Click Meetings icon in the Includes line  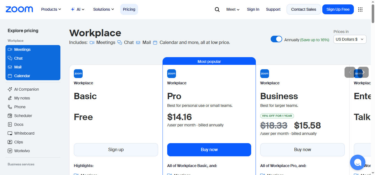[x=92, y=43]
